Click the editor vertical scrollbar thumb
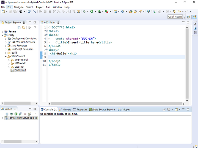Viewport: 198px width, 148px height. (x=187, y=64)
